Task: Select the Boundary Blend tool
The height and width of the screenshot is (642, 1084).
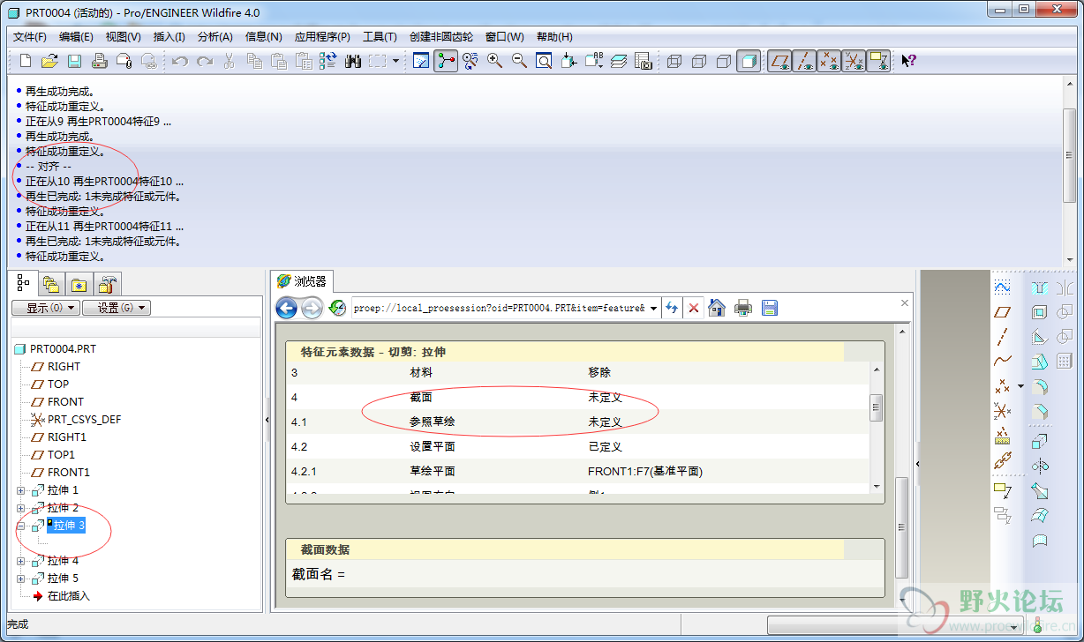Action: pyautogui.click(x=1039, y=515)
